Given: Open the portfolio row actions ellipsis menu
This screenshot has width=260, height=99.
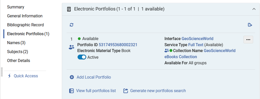Looking at the screenshot, I should 248,40.
